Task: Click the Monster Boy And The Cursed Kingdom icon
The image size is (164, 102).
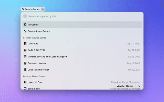Action: click(x=25, y=57)
